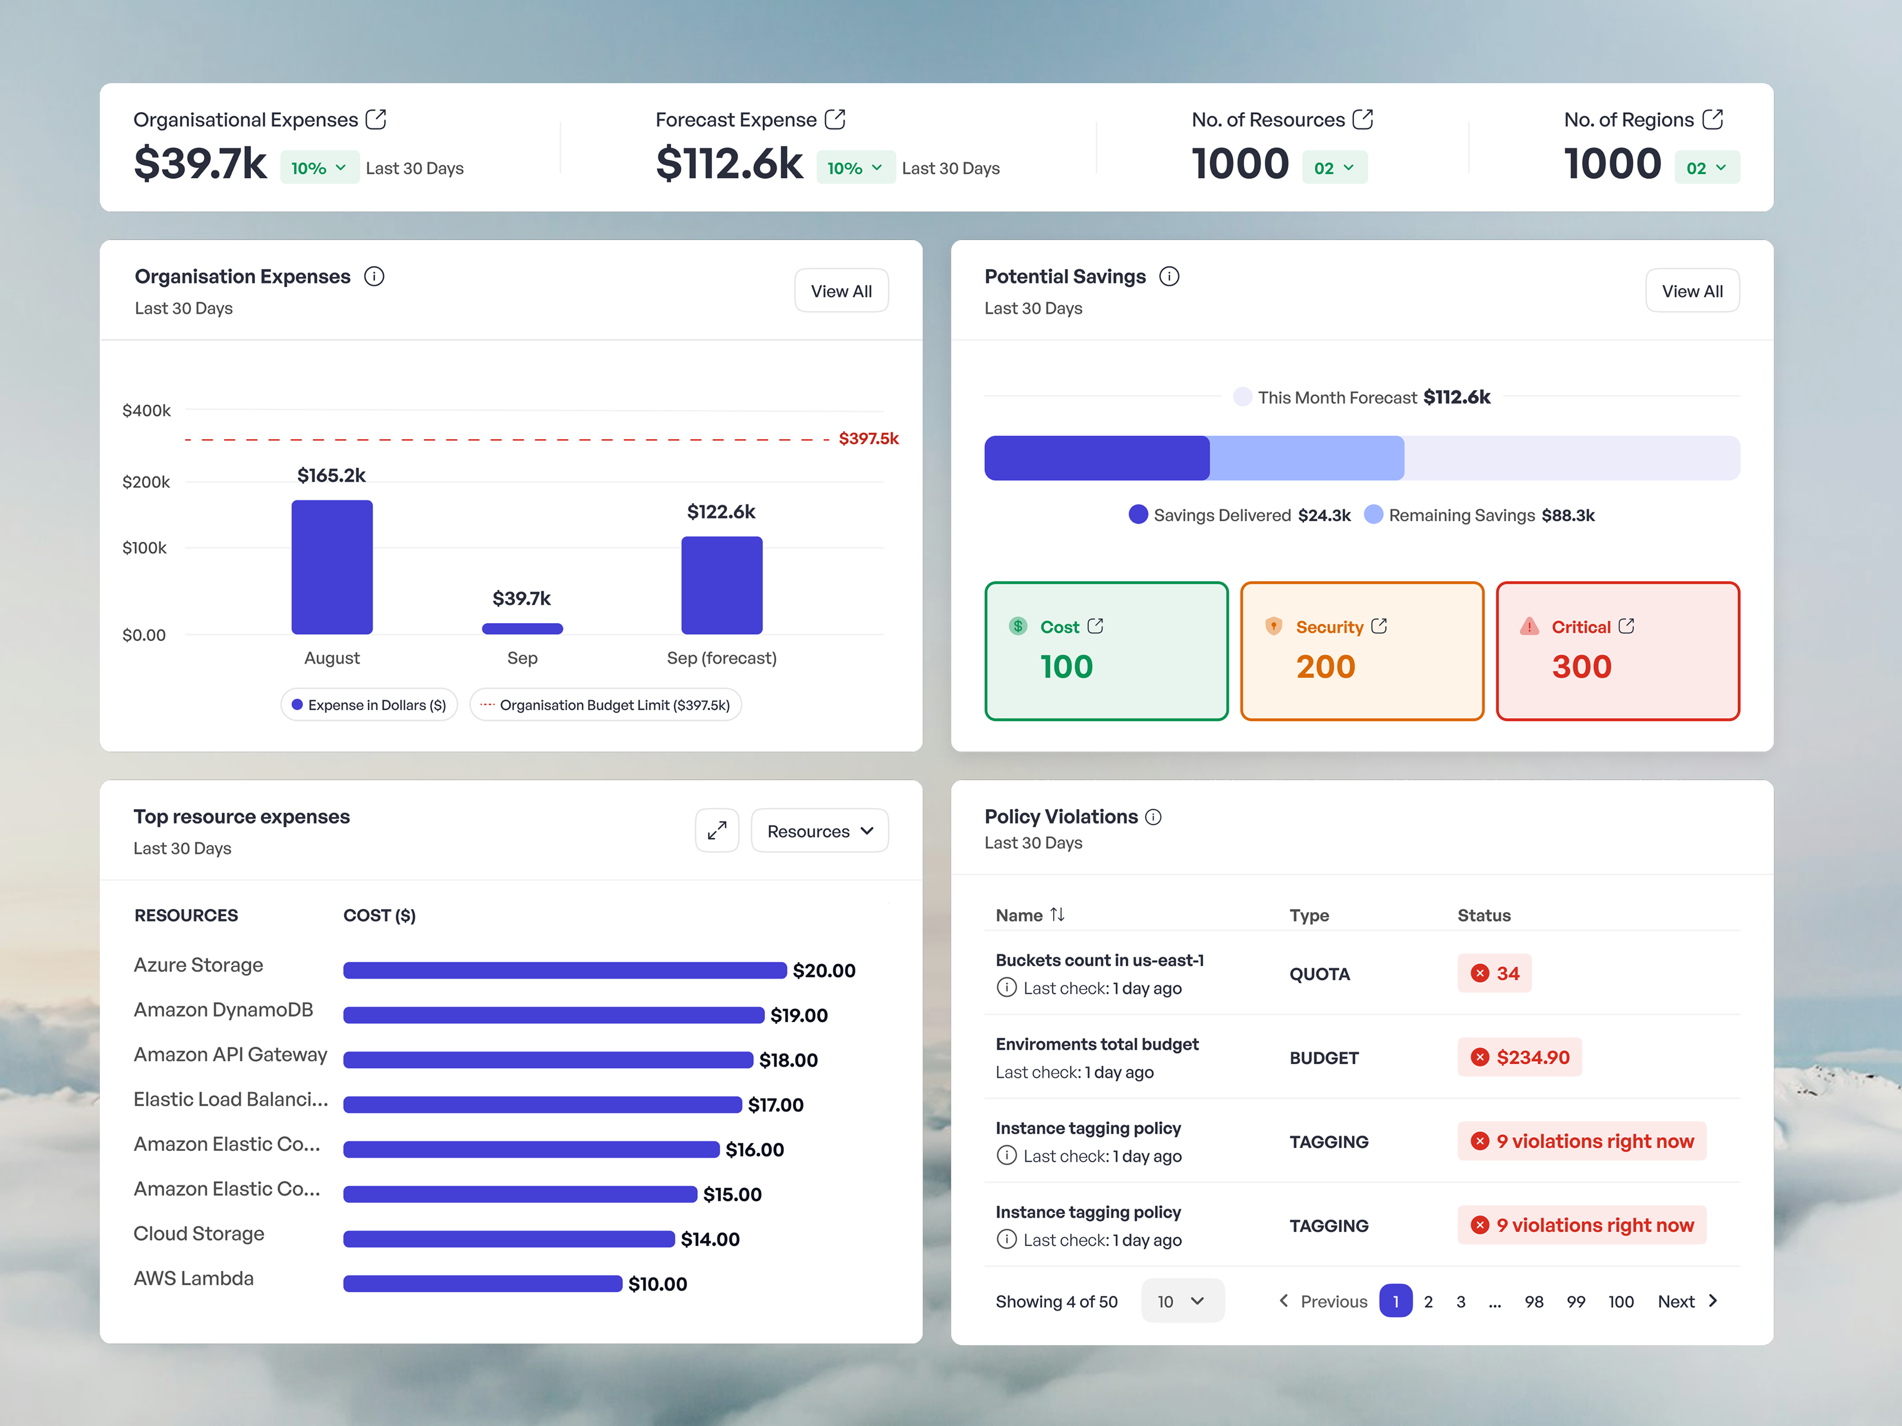Open the Cost card external link icon

pos(1095,626)
